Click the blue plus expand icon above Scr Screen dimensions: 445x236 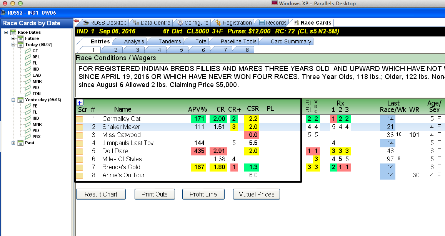[x=80, y=103]
